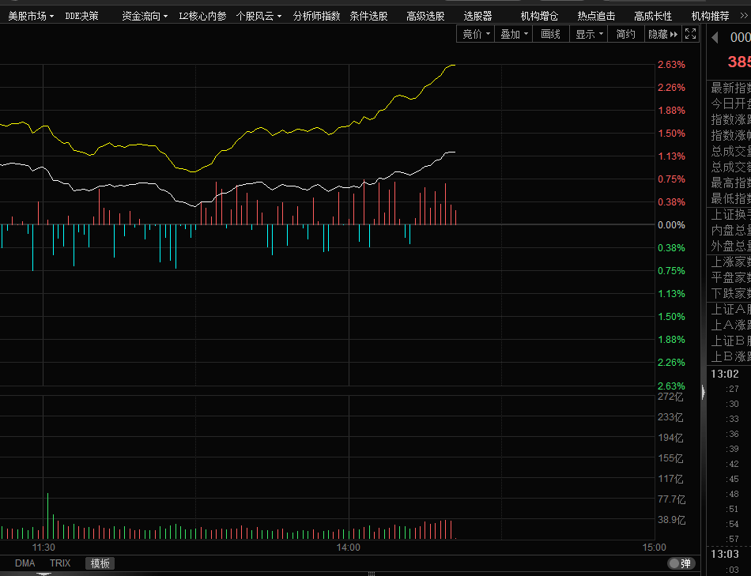Click the 14:00 time axis marker
This screenshot has height=576, width=751.
pyautogui.click(x=349, y=547)
